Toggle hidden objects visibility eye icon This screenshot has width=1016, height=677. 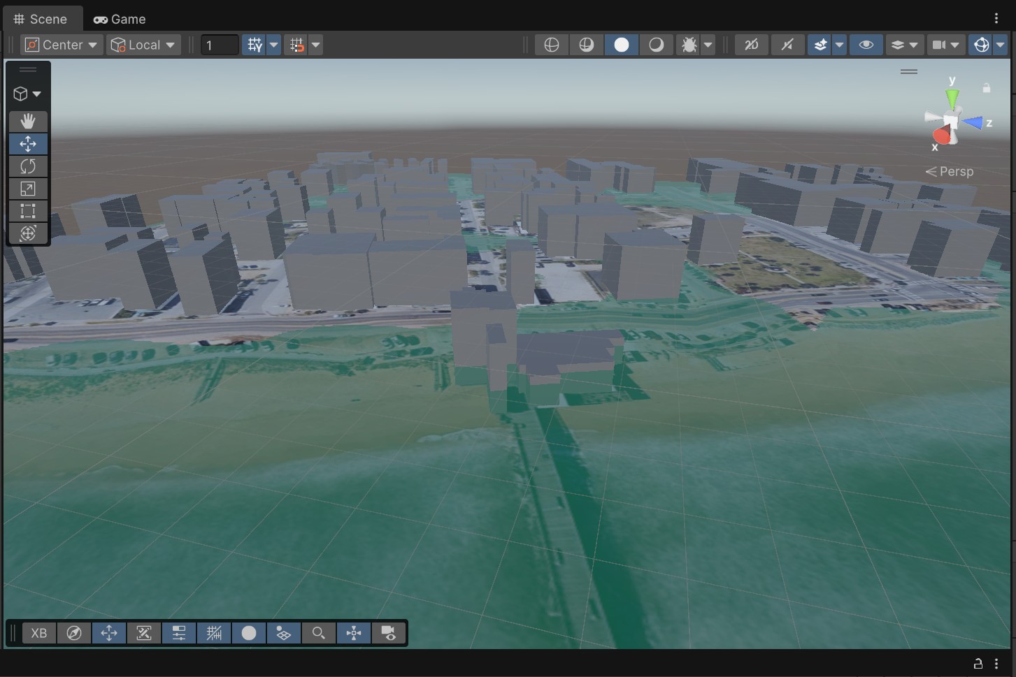click(x=866, y=45)
